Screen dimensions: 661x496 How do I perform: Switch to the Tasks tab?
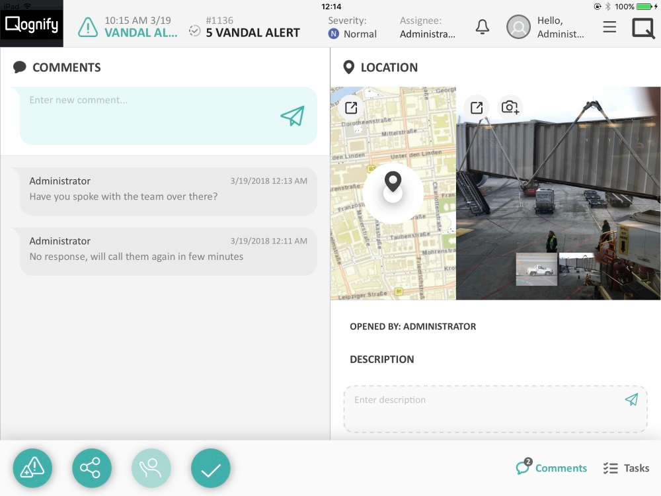[x=625, y=468]
